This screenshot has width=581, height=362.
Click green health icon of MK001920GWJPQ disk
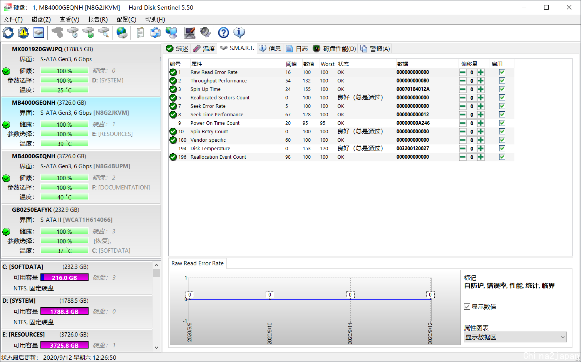pos(6,71)
